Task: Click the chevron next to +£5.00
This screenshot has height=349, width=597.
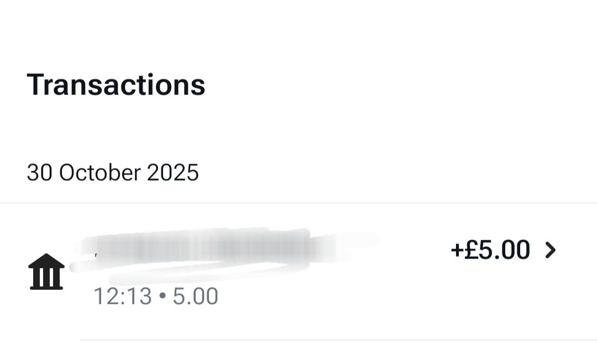Action: click(x=551, y=250)
